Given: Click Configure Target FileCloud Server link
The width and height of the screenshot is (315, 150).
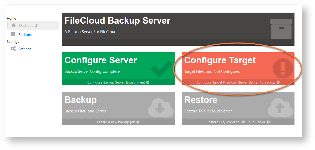Looking at the screenshot, I should coord(238,82).
